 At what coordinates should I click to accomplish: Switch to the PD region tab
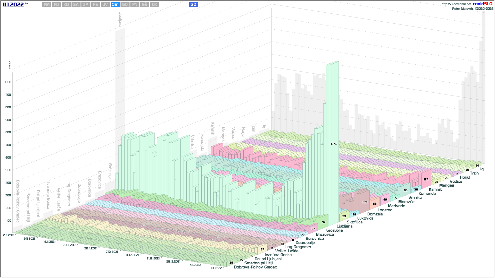[56, 5]
